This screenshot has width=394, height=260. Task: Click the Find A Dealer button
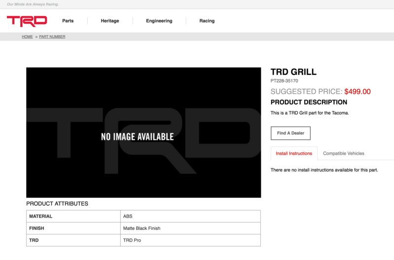(290, 133)
